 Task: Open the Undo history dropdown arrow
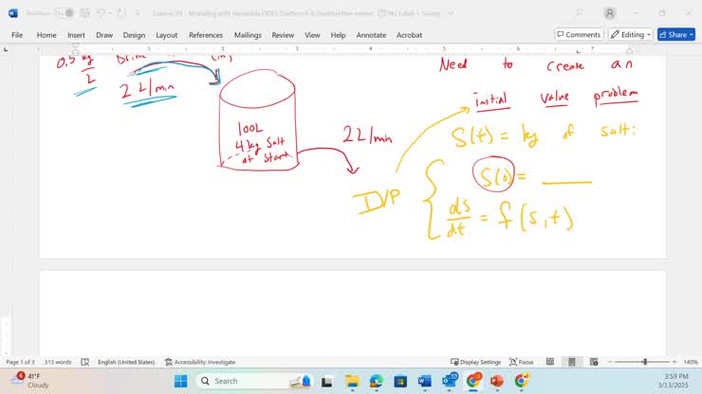[110, 13]
